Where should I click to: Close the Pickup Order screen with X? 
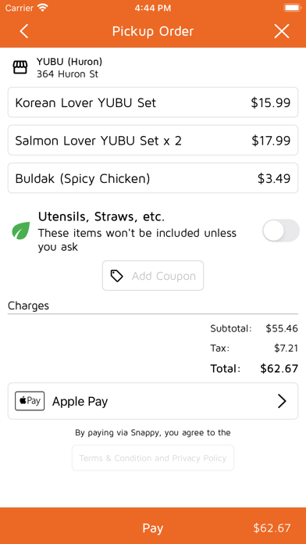pyautogui.click(x=281, y=31)
